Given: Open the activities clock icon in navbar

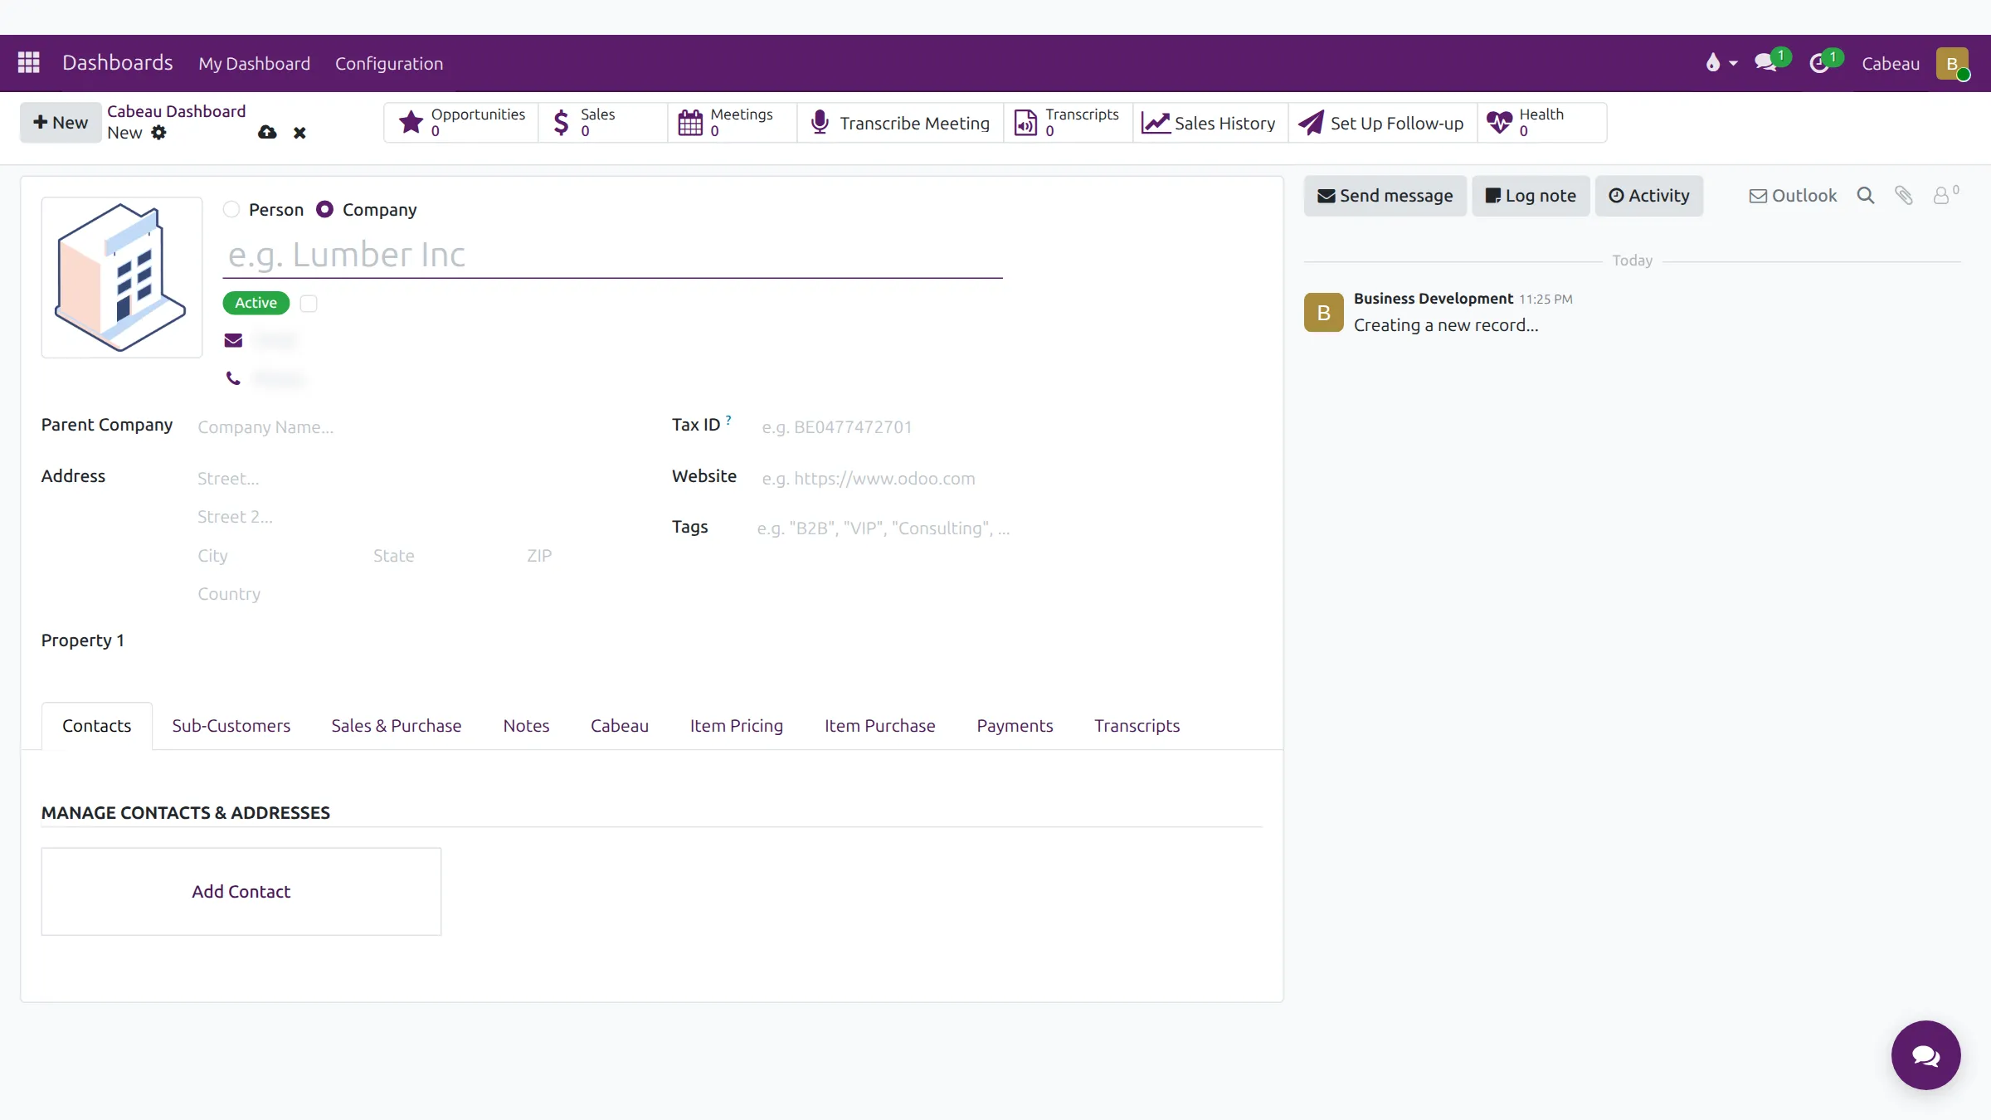Looking at the screenshot, I should click(1820, 63).
